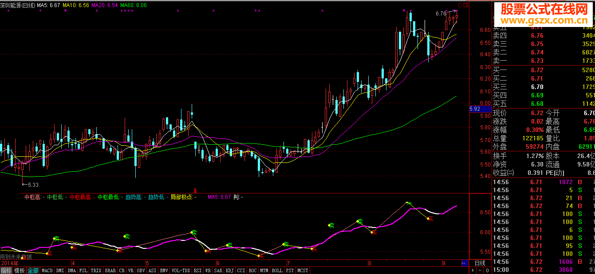The image size is (595, 274).
Task: Switch to the SAR indicator
Action: click(218, 270)
